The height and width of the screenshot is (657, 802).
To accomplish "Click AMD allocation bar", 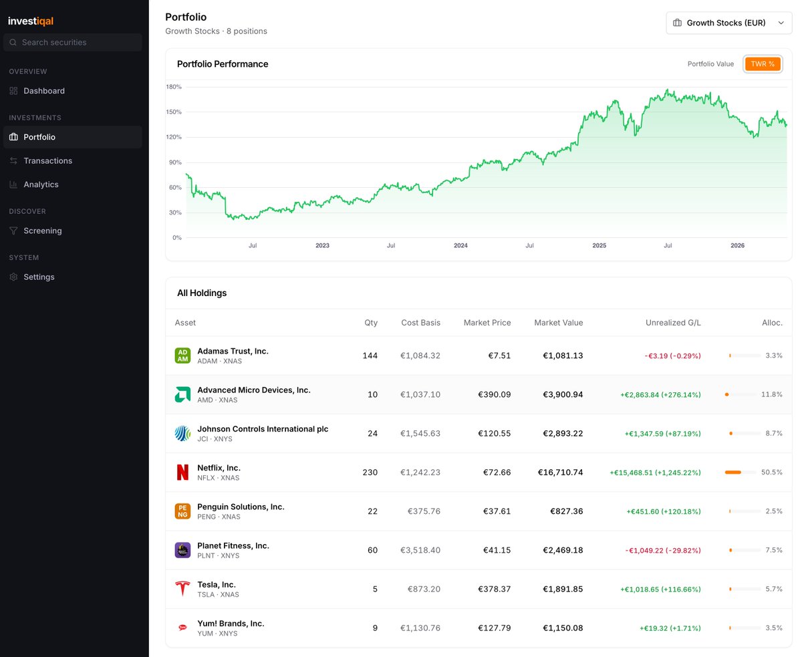I will point(741,394).
